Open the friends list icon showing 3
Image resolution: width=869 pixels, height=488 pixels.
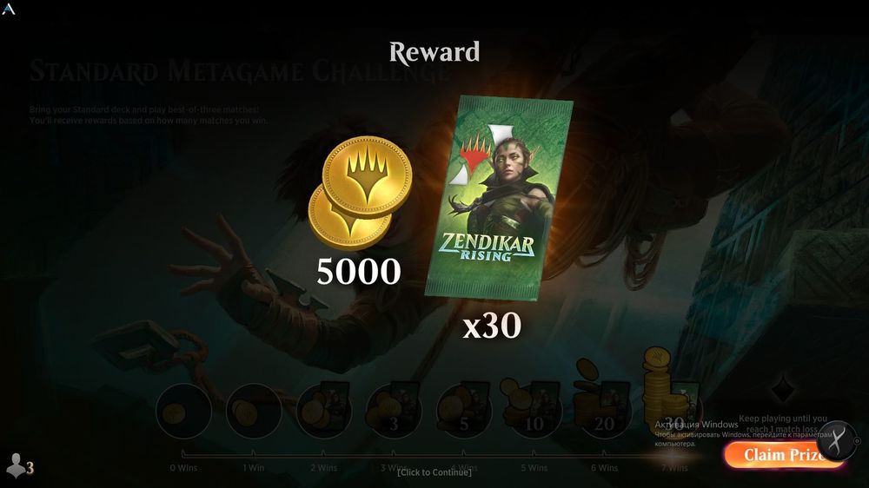coord(19,466)
